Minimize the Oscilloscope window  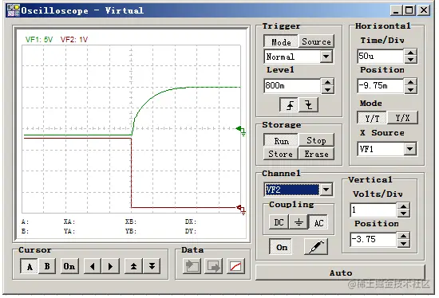coord(396,10)
